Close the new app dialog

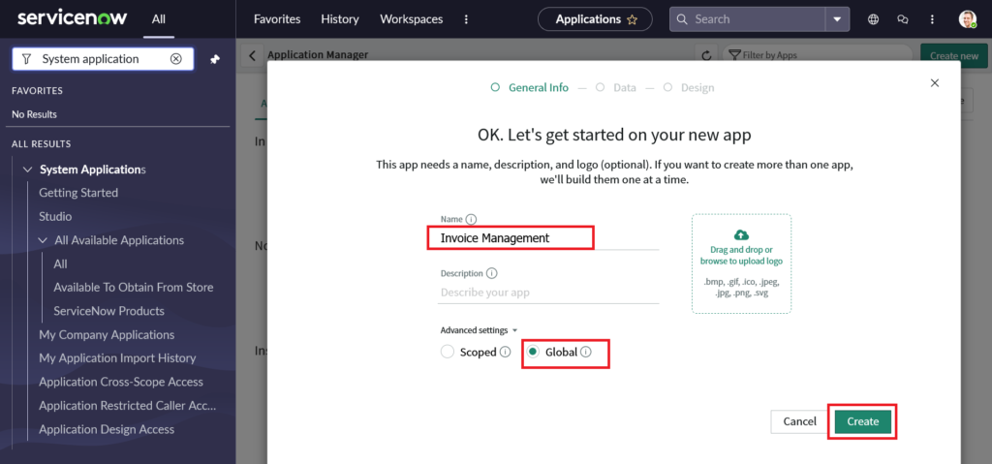coord(935,83)
